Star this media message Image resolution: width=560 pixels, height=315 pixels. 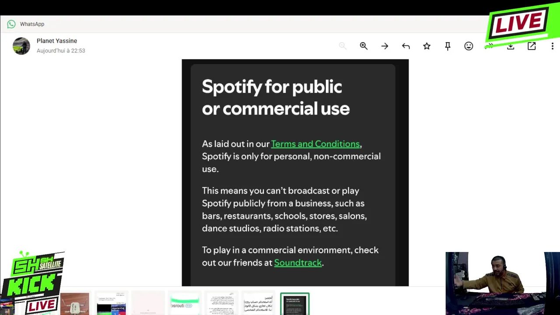pos(427,46)
